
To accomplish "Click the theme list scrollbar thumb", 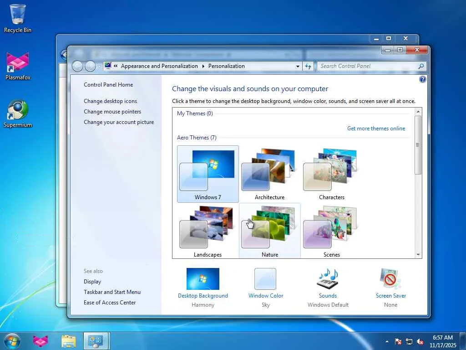I will click(418, 145).
